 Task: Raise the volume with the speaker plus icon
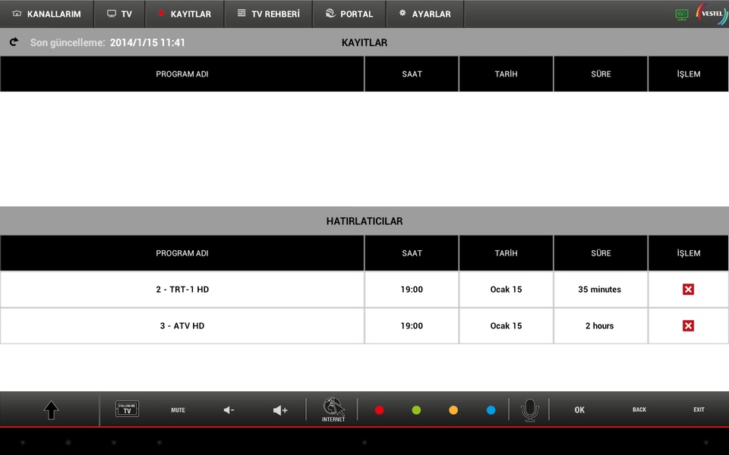click(x=280, y=410)
